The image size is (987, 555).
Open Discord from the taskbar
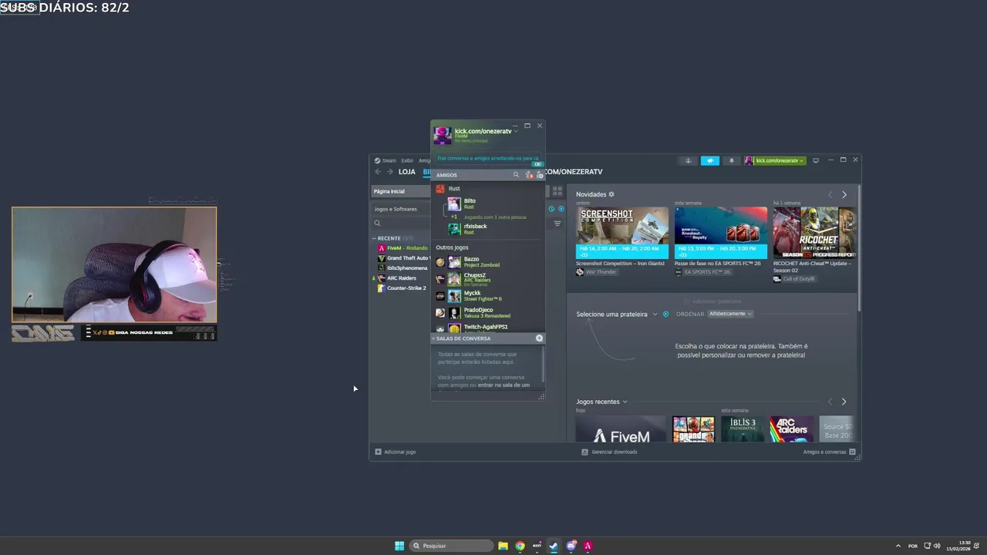[571, 546]
